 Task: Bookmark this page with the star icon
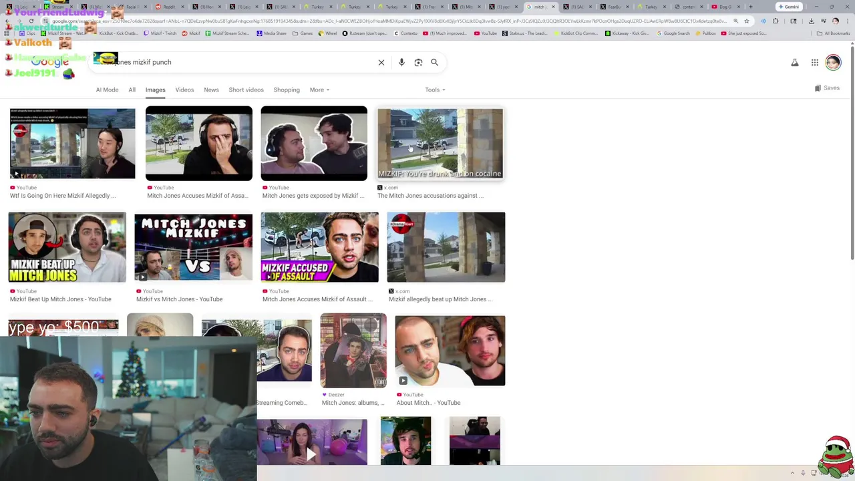coord(747,21)
